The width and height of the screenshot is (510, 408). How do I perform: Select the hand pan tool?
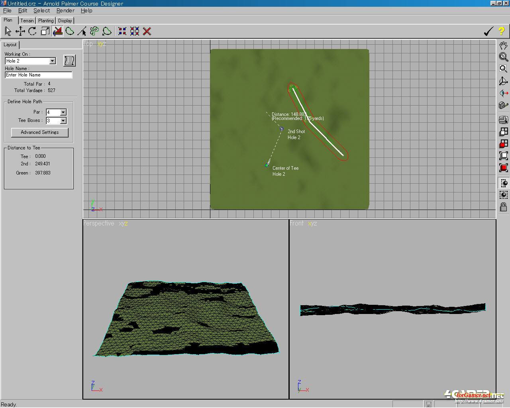tap(504, 45)
